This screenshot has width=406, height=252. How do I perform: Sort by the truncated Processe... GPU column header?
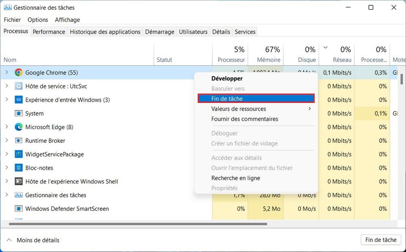(372, 55)
